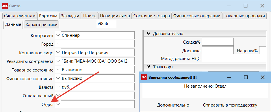Click the message dialog app icon
Screen dimensions: 271x112
[x=144, y=78]
